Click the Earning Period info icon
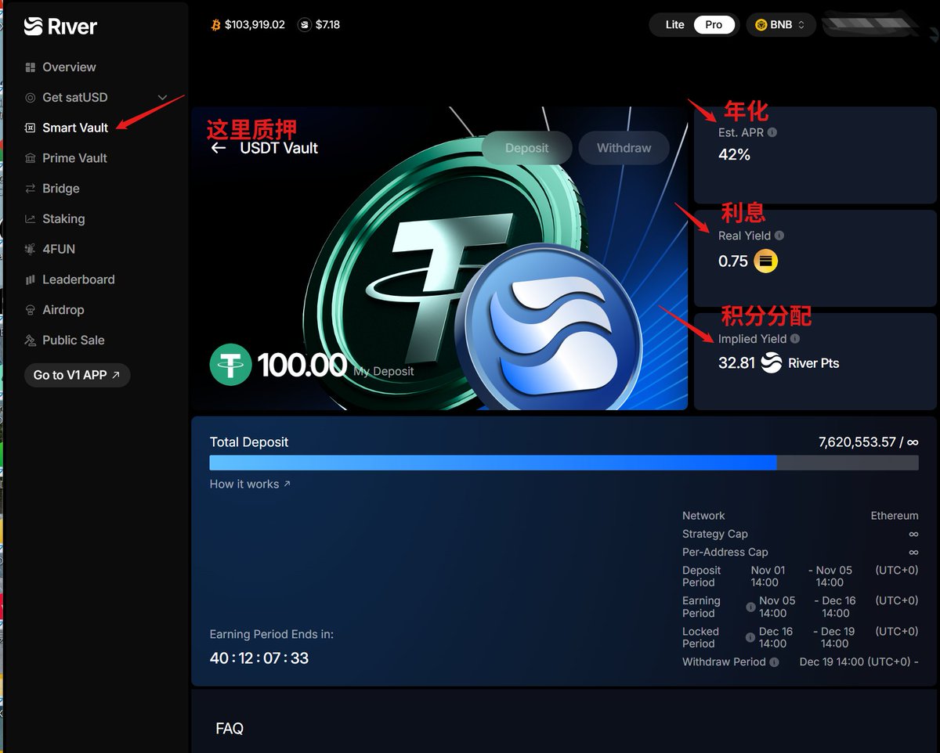The image size is (940, 753). click(751, 607)
